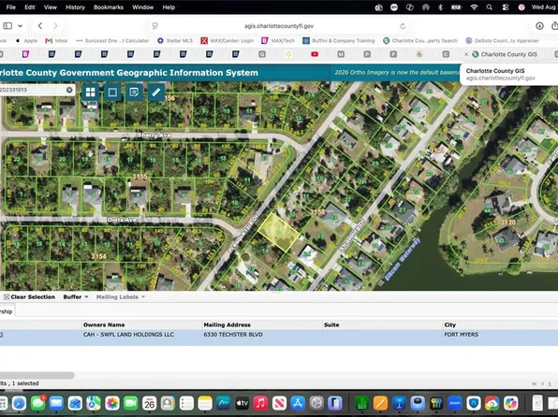Click Clear Selection checkbox icon
This screenshot has width=558, height=417.
coord(7,296)
